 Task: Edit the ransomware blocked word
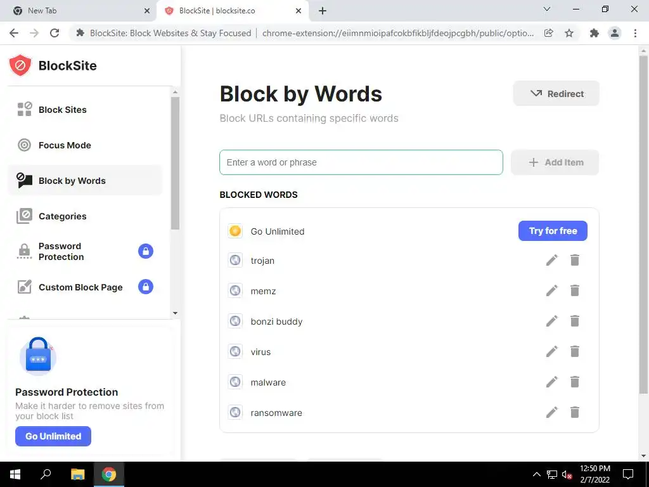click(552, 412)
